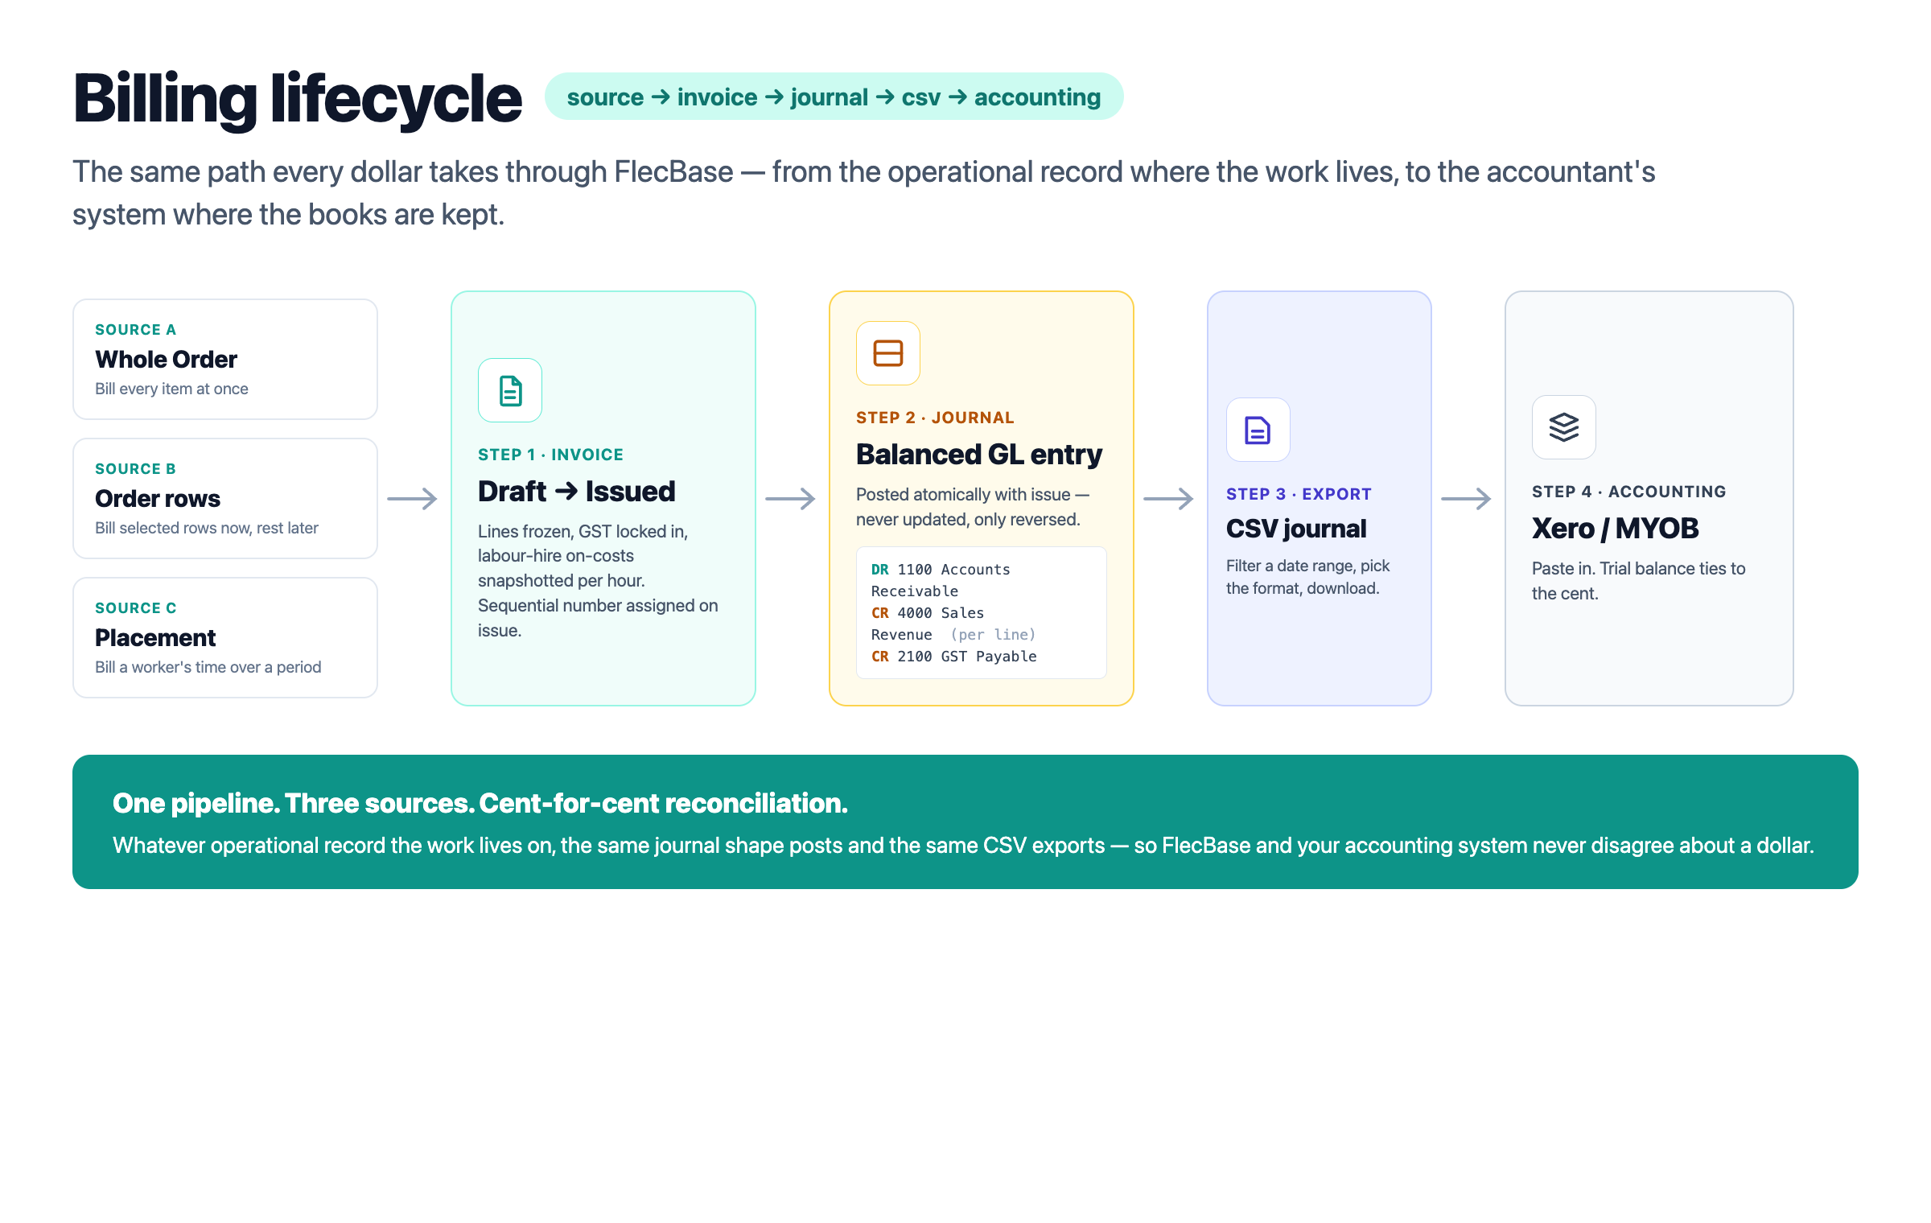
Task: Click the CSV export file icon
Action: (1258, 430)
